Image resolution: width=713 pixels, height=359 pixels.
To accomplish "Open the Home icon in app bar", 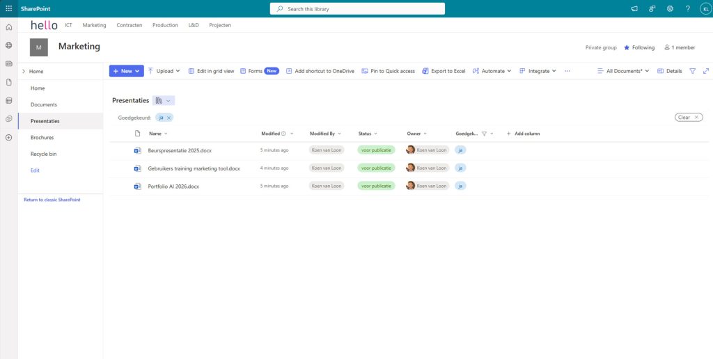I will coord(8,27).
